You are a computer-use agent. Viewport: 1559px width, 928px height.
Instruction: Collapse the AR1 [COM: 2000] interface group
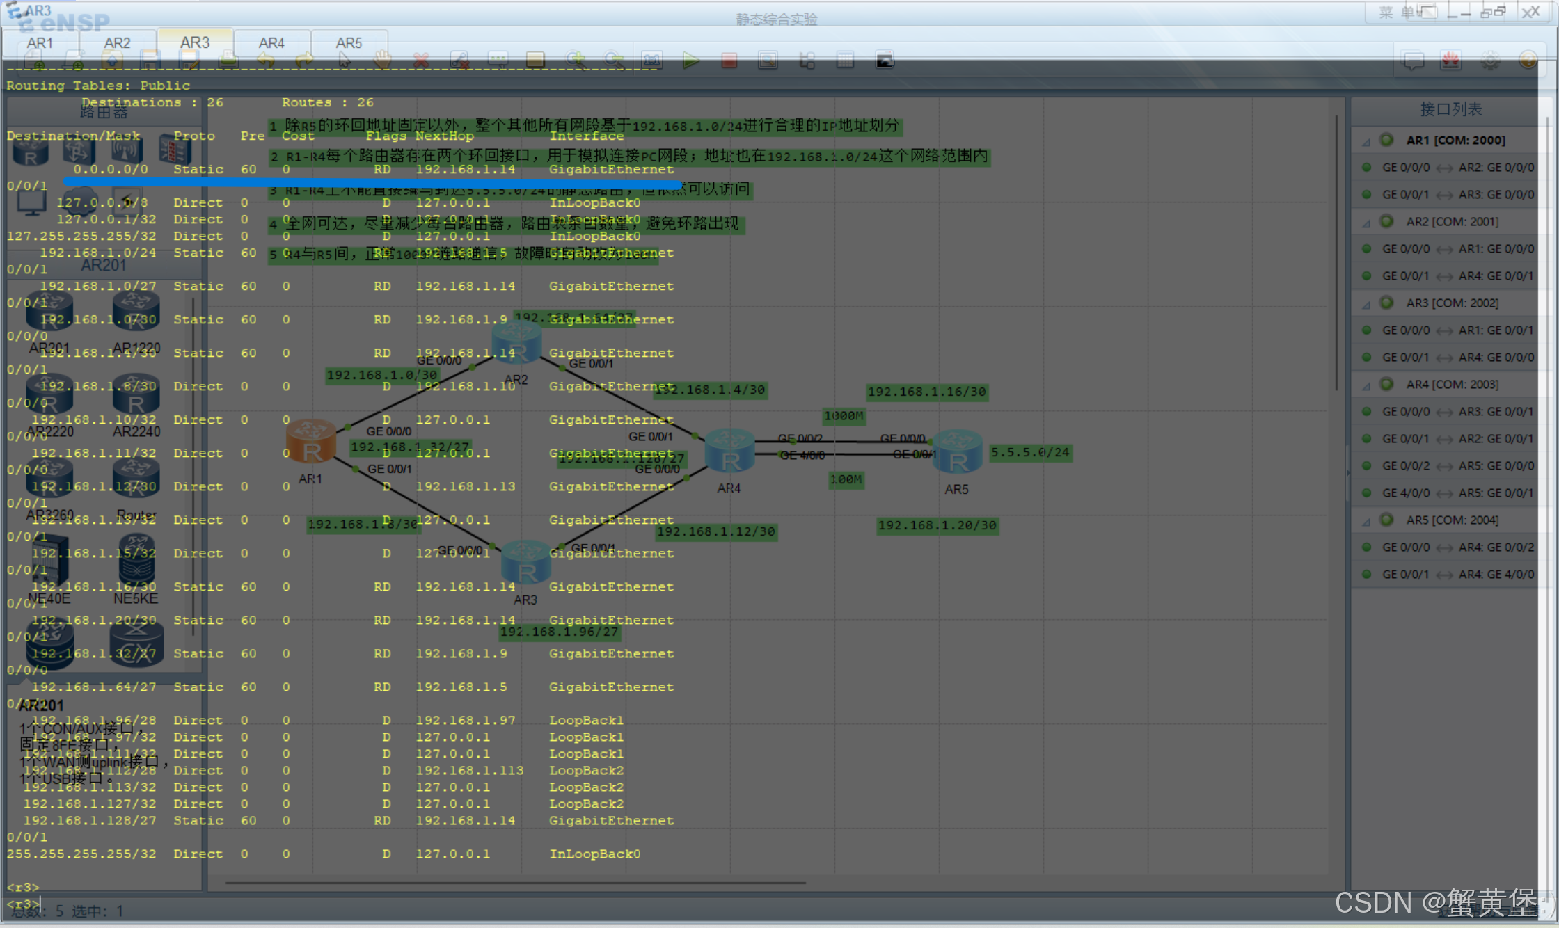1366,141
